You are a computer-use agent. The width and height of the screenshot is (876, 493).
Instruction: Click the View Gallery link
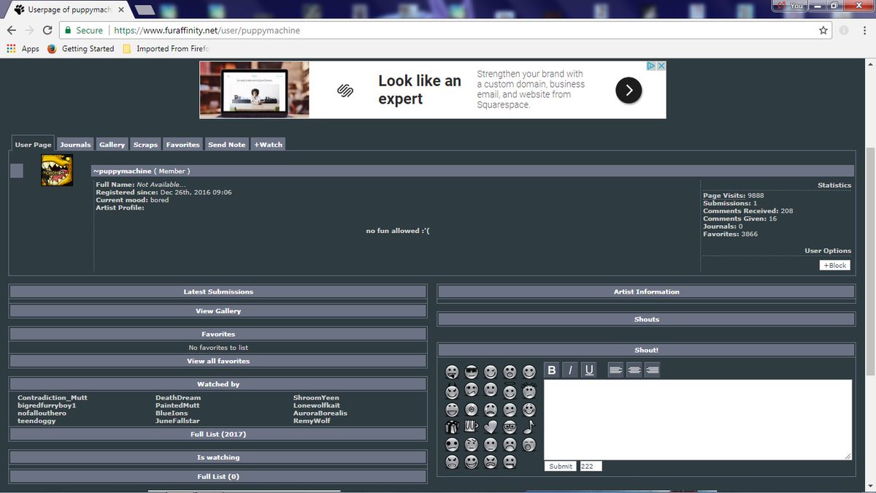pos(218,311)
